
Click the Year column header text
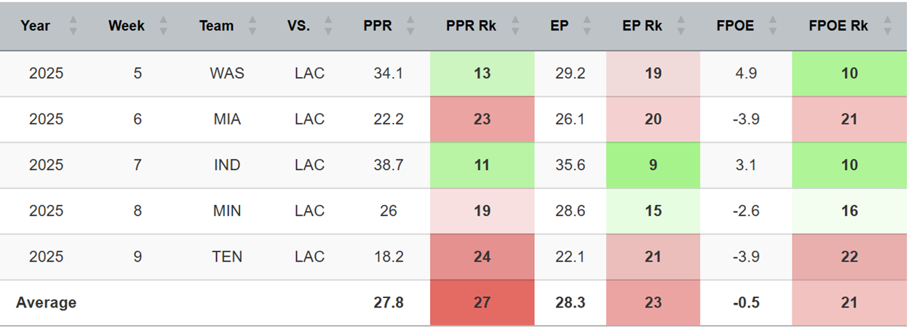click(35, 26)
